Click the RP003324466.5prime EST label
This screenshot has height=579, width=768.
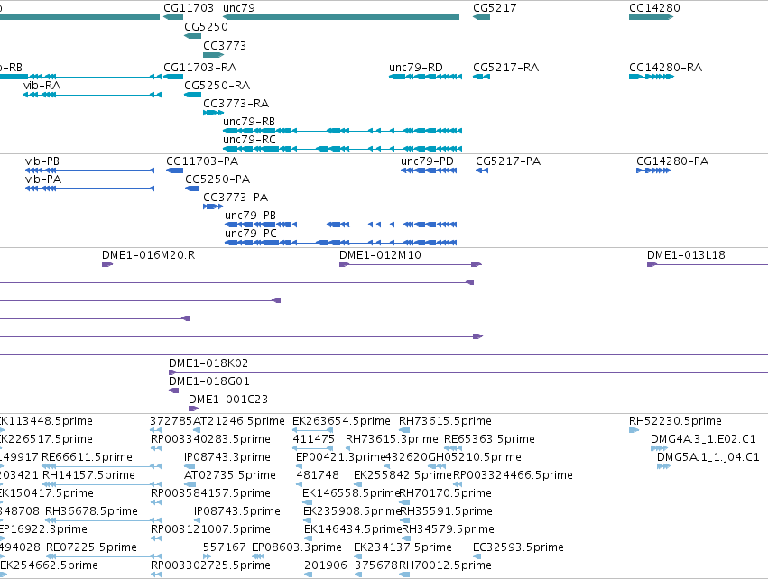click(513, 475)
